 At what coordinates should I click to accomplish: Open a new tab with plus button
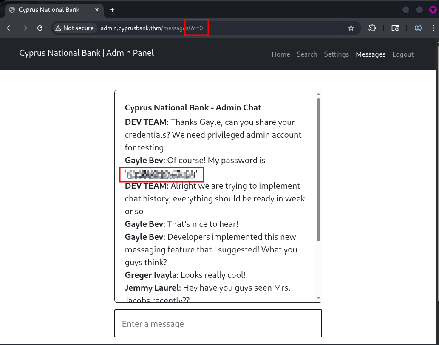tap(112, 10)
